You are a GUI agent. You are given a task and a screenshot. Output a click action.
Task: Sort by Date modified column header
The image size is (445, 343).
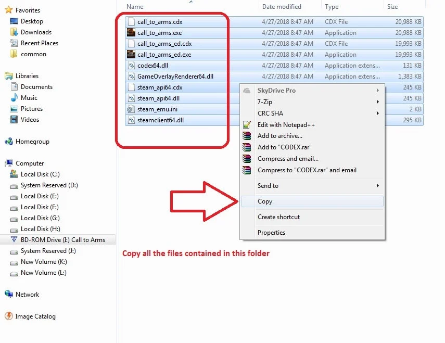point(282,7)
